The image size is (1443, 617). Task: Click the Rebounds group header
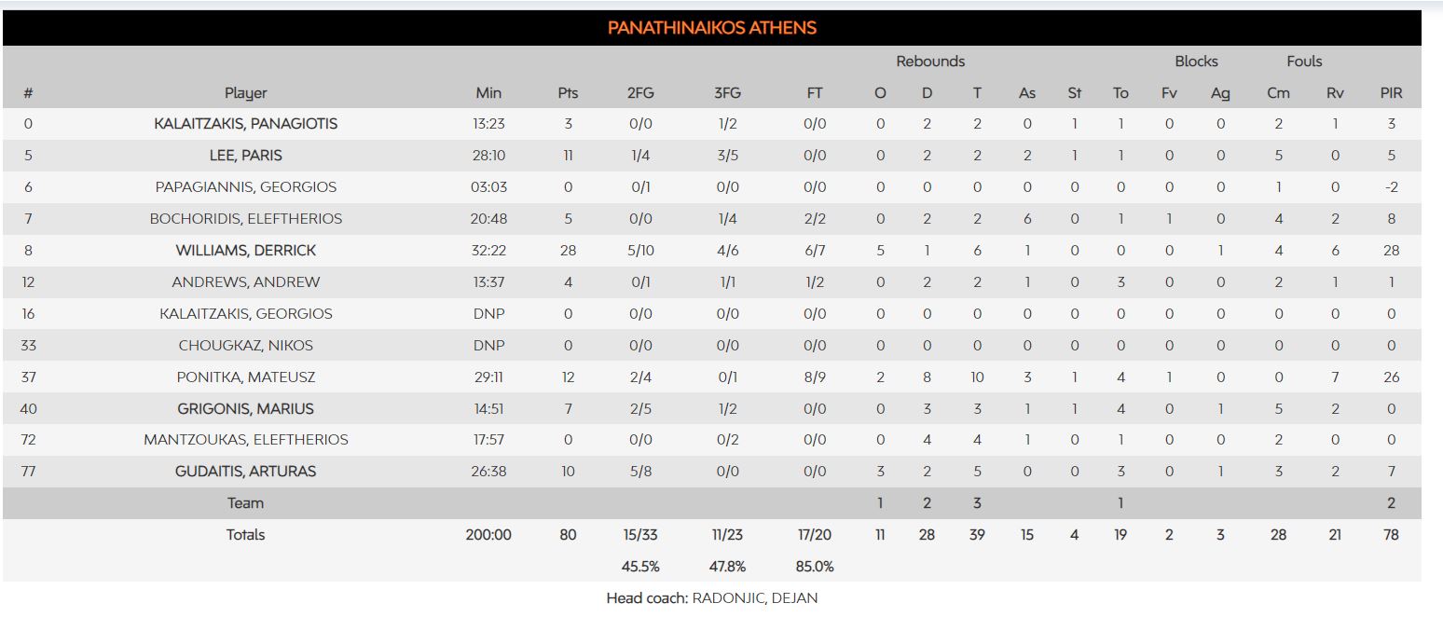point(930,62)
